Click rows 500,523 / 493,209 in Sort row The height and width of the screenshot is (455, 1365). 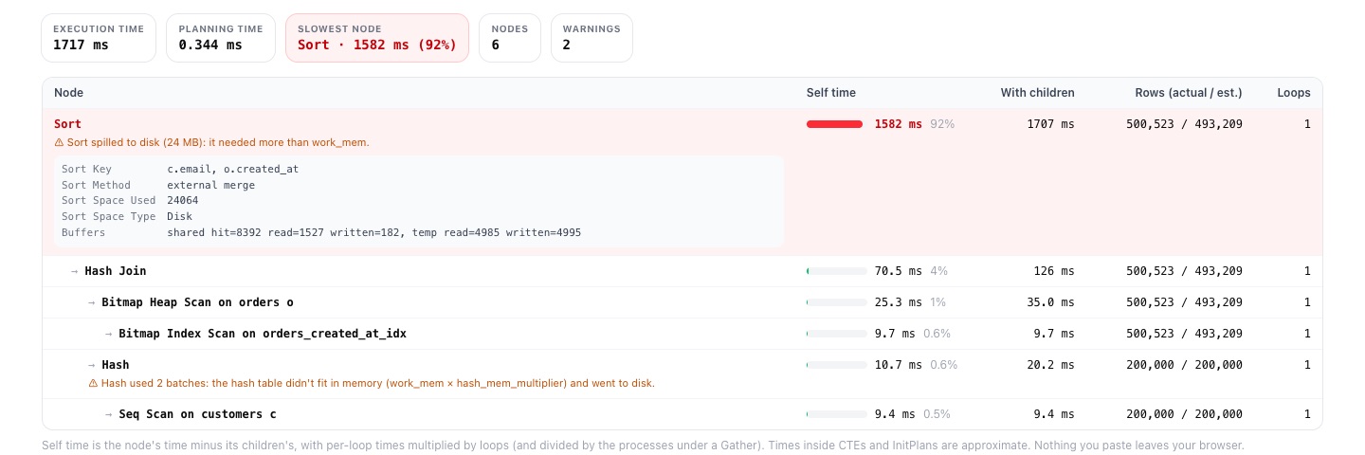(1184, 124)
